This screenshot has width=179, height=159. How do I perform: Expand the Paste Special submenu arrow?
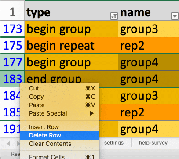[x=92, y=113]
